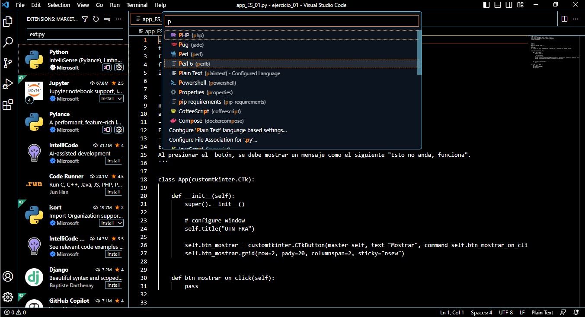The height and width of the screenshot is (317, 585).
Task: Filter extensions with the funnel icon
Action: [x=85, y=19]
